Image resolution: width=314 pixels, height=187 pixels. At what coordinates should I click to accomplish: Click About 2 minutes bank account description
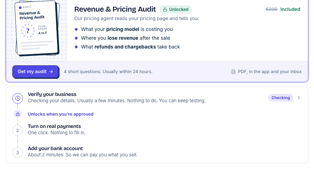click(x=83, y=155)
